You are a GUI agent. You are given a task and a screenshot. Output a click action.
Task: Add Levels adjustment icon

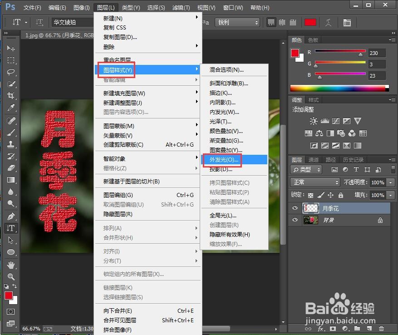click(x=324, y=121)
